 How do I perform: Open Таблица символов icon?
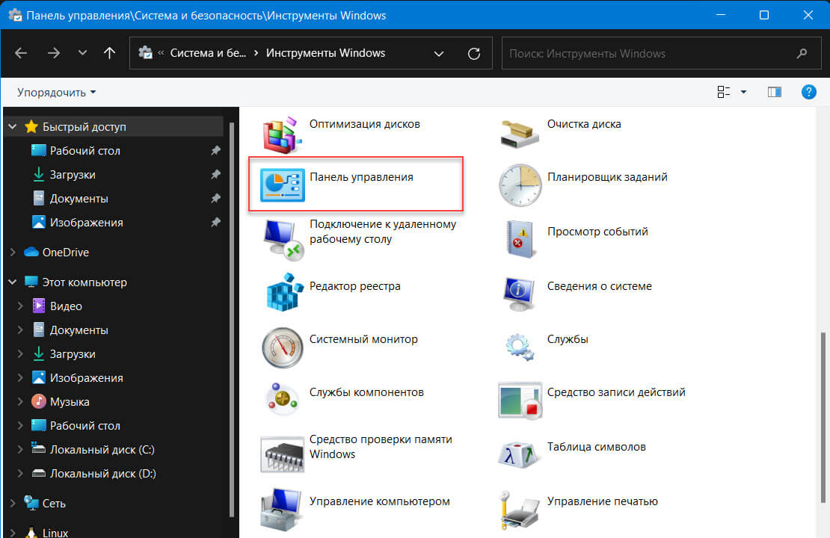(519, 455)
